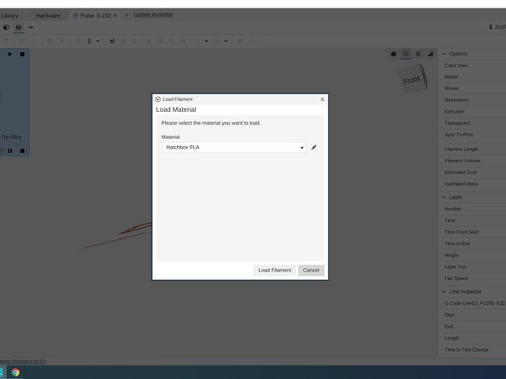Reset view with the home icon
The height and width of the screenshot is (379, 506).
393,54
